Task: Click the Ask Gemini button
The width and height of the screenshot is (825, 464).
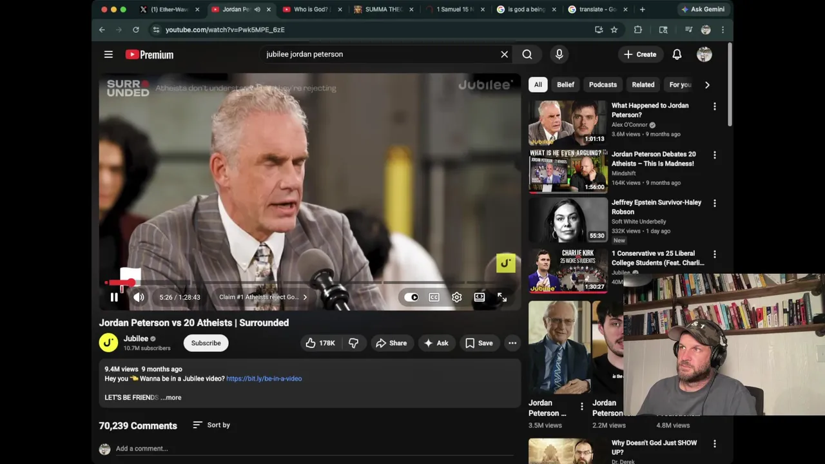Action: 703,9
